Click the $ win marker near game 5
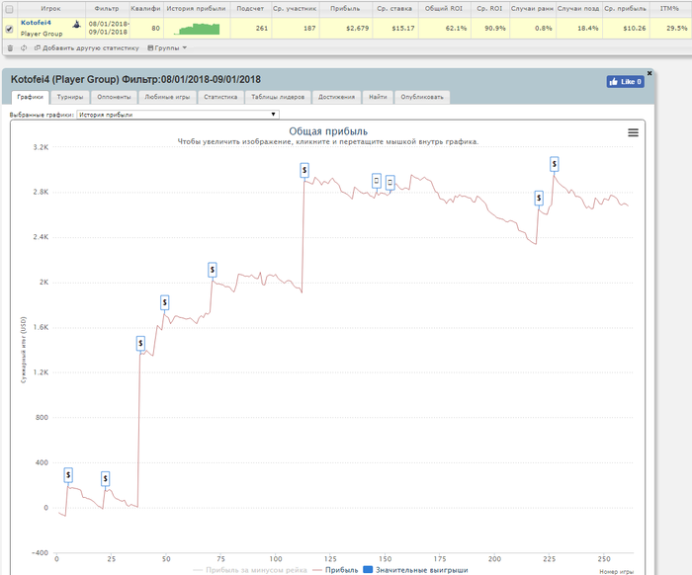 click(x=68, y=475)
